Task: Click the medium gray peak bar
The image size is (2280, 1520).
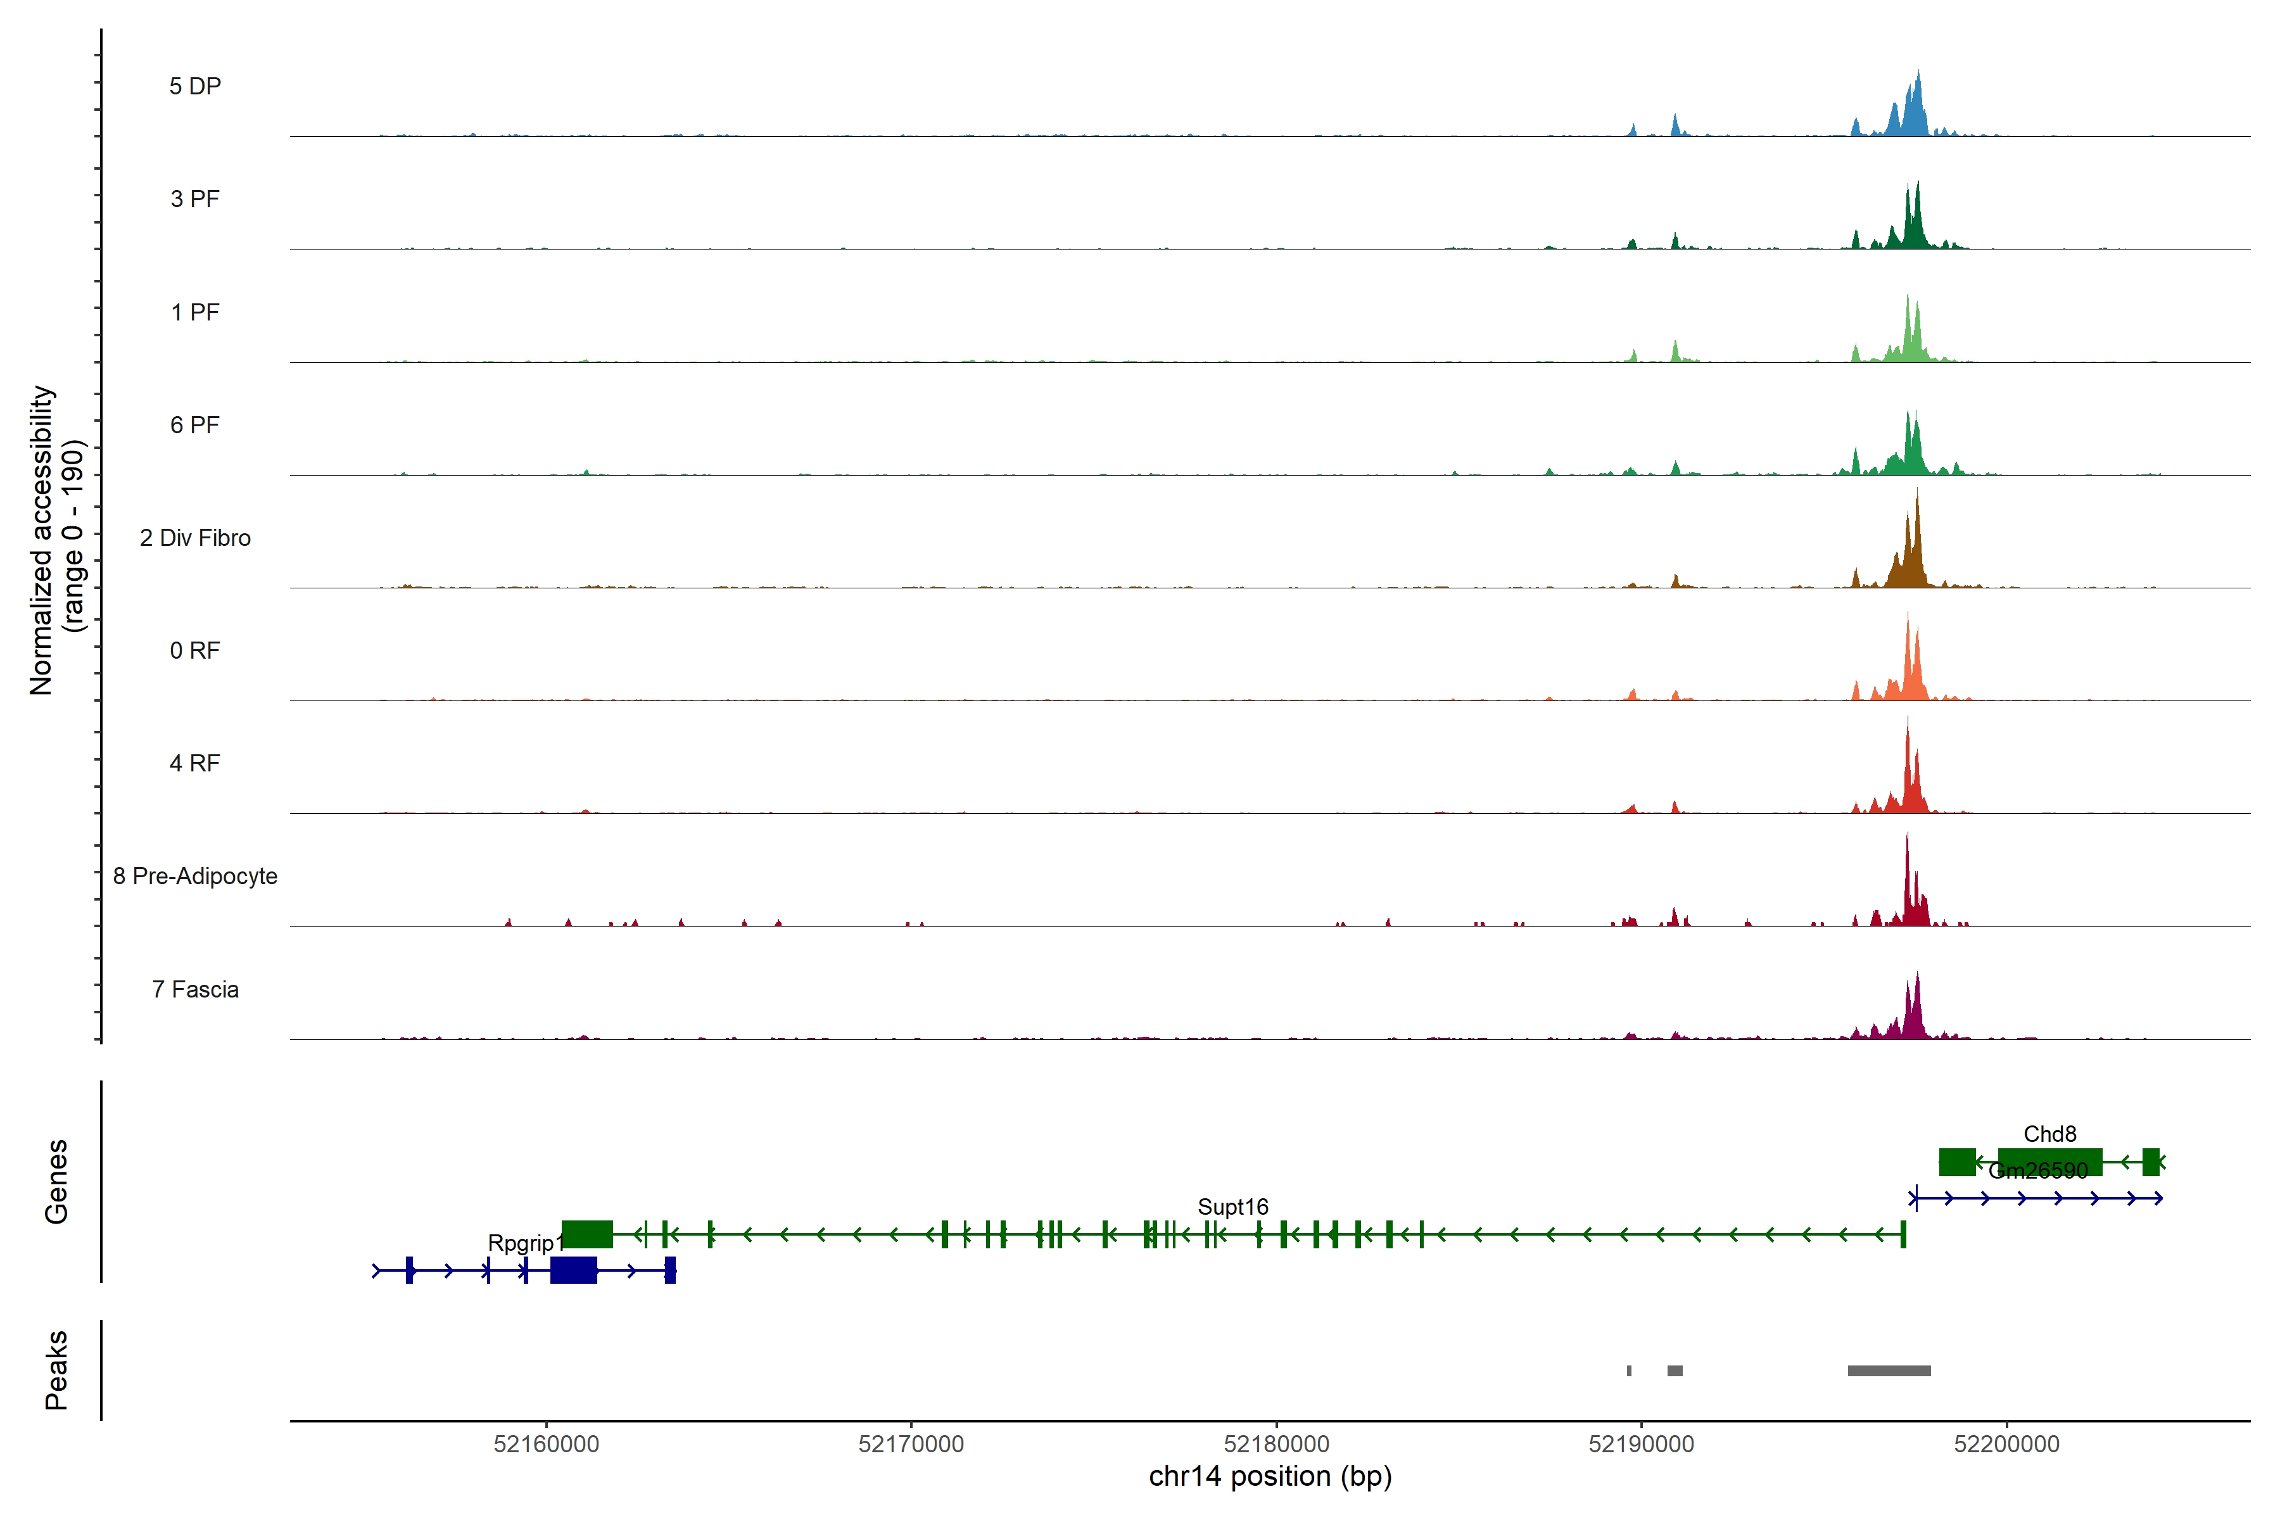Action: (1674, 1371)
